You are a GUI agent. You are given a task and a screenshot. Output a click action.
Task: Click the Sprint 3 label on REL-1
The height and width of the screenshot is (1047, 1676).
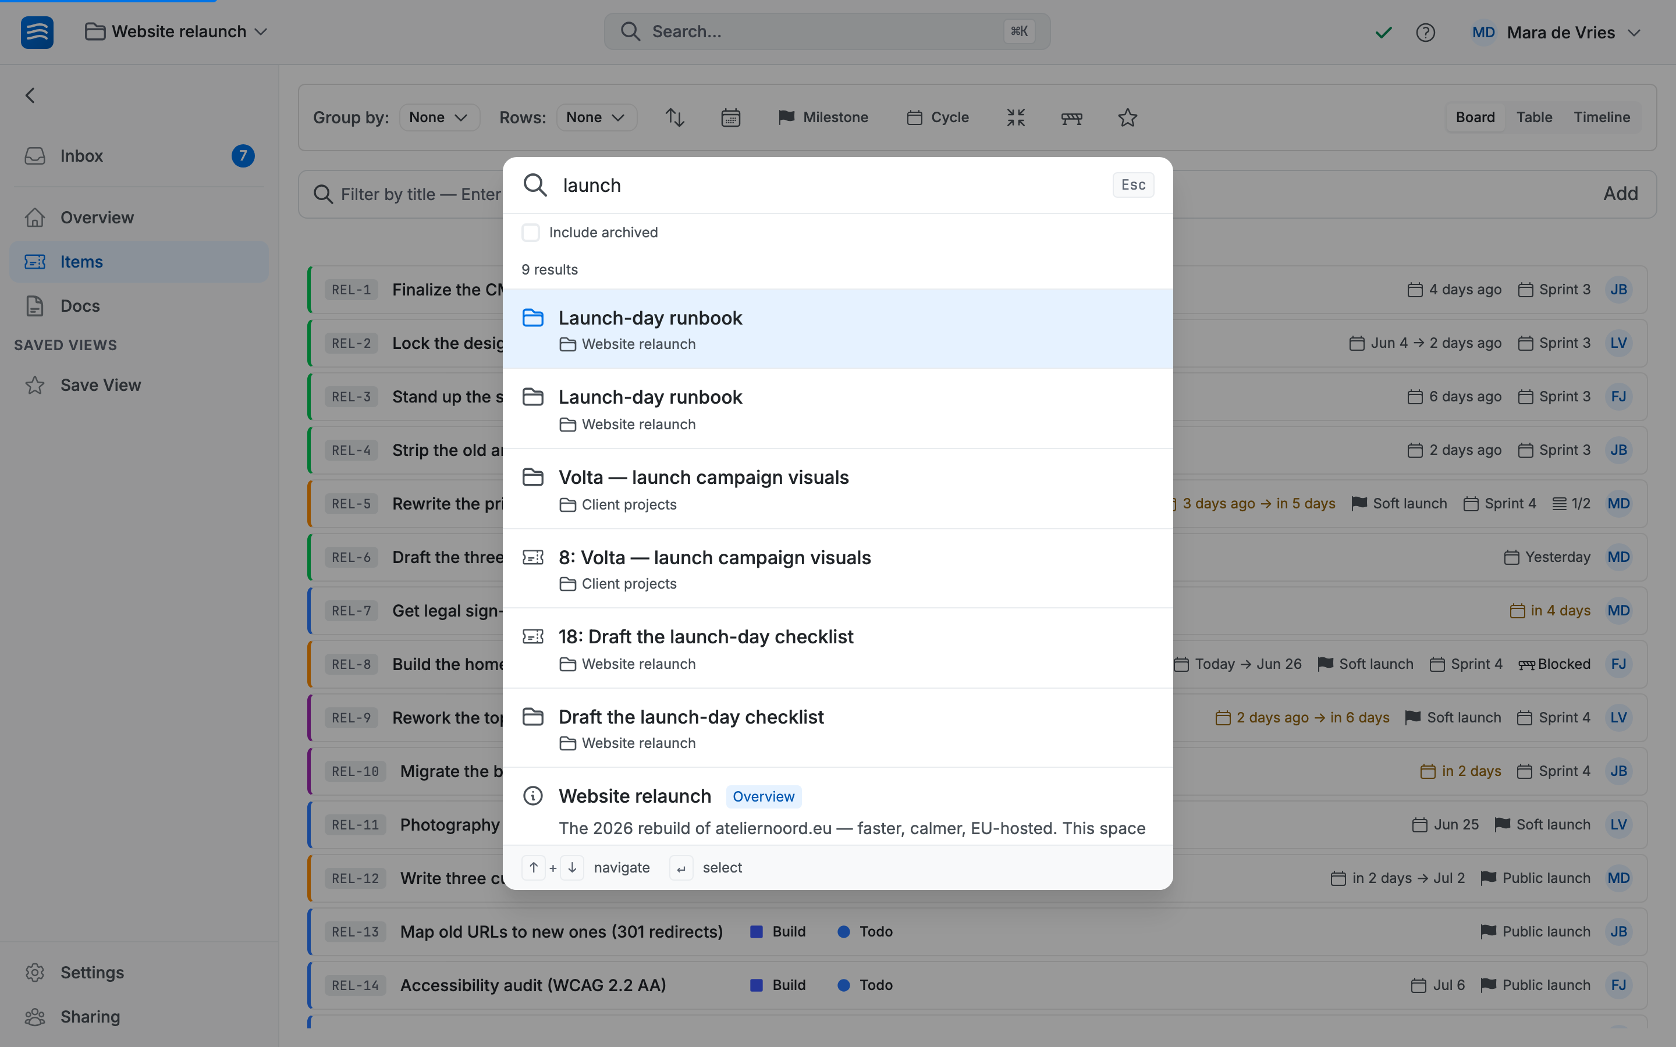[1554, 290]
